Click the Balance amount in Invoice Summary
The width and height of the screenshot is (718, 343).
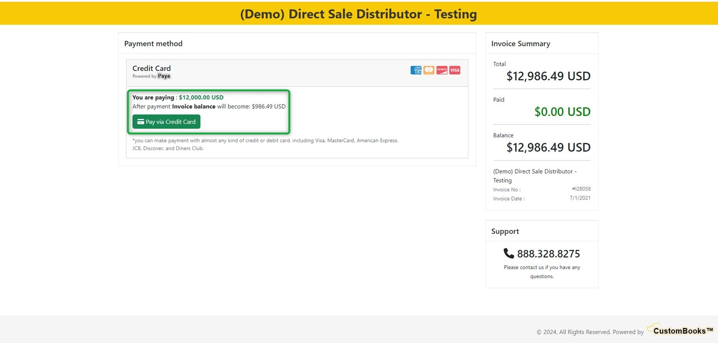[x=548, y=147]
